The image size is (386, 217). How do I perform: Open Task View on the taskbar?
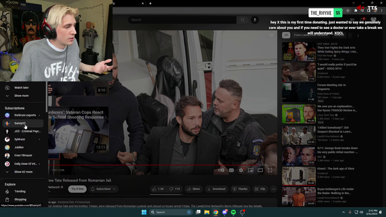198,212
